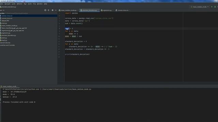This screenshot has height=122, width=218.
Task: Open run configuration dropdown mean_median_mode
Action: (199, 7)
